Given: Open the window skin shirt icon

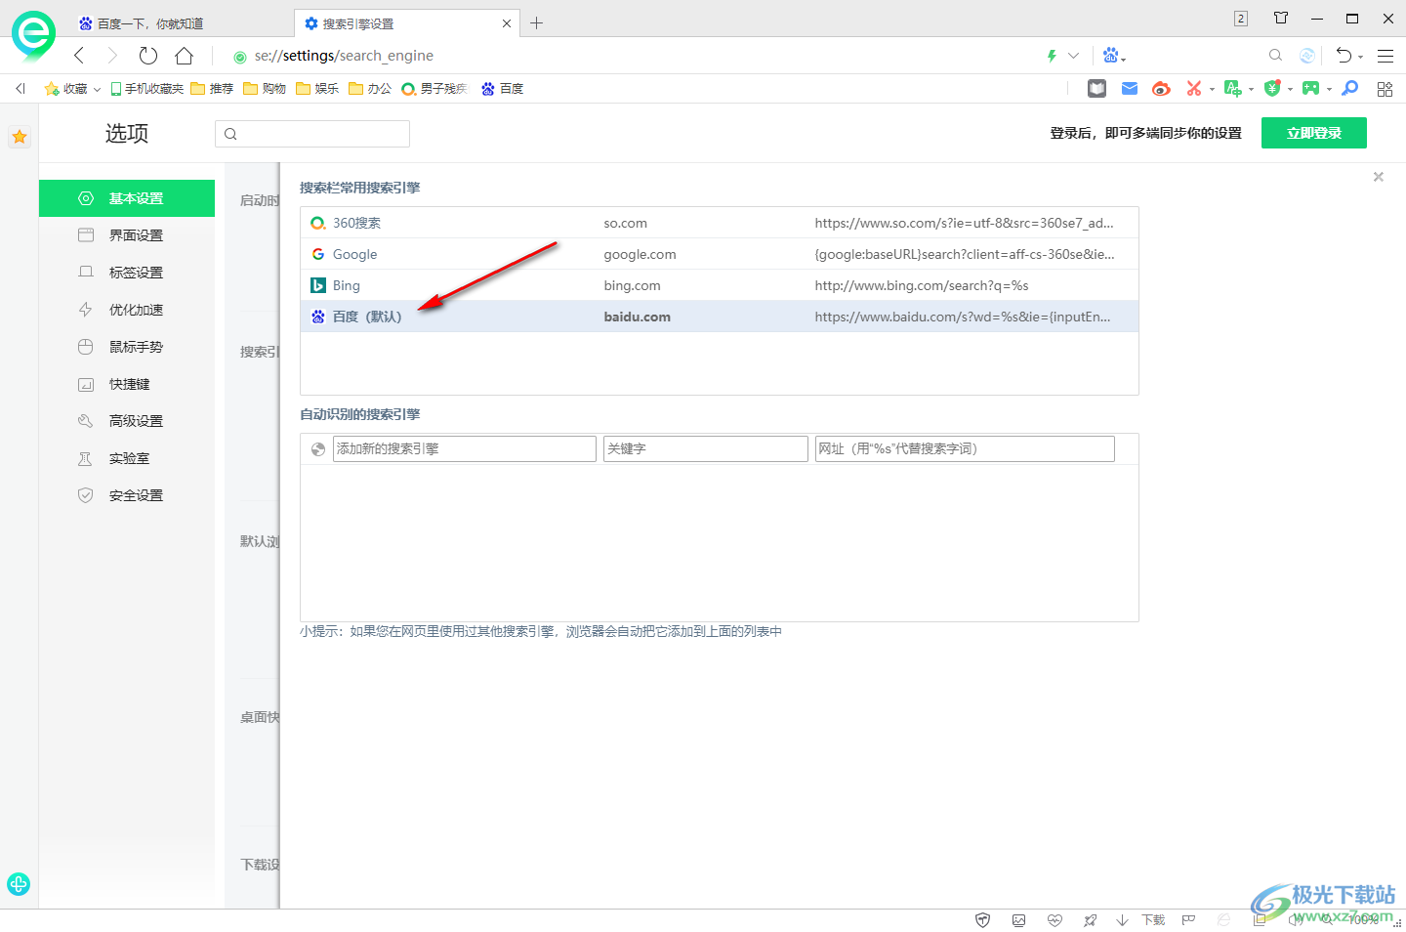Looking at the screenshot, I should [1281, 18].
